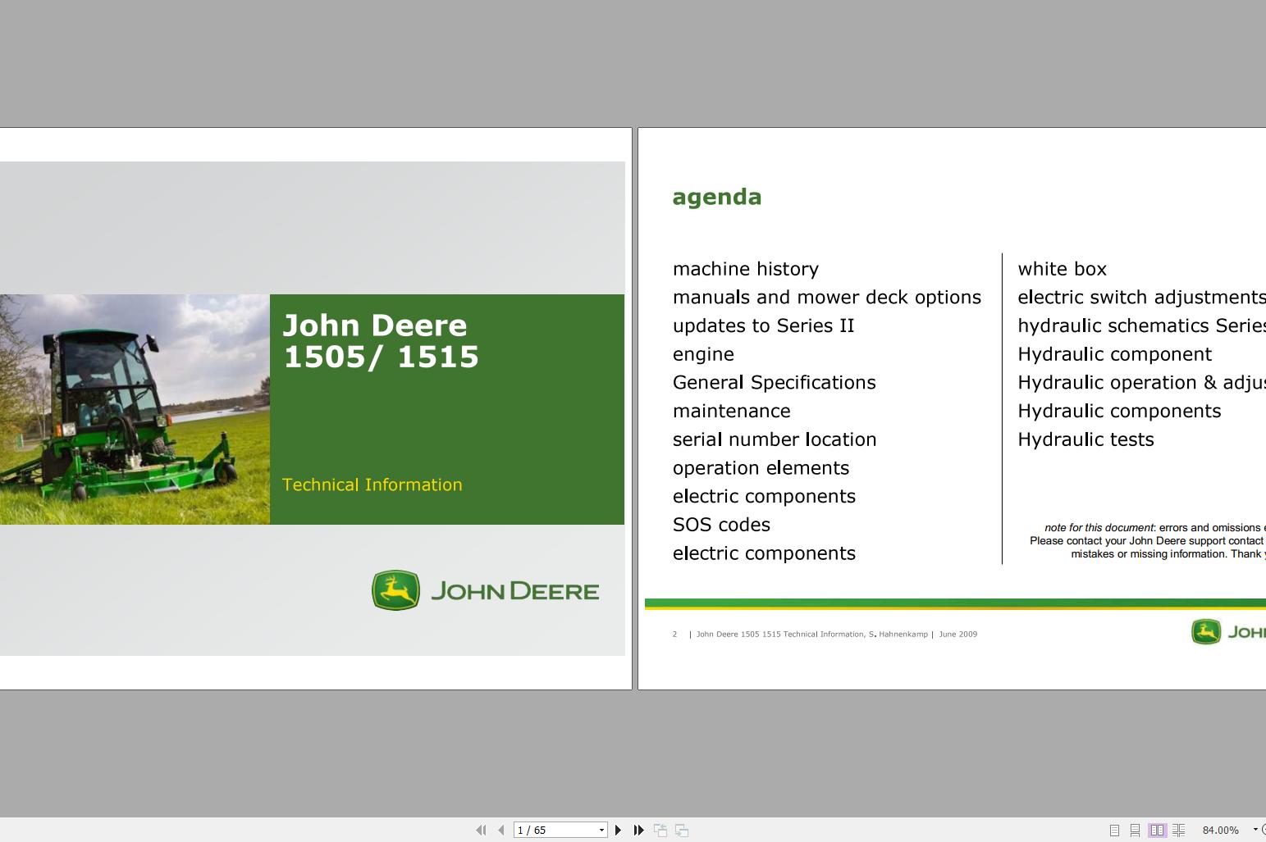Click the John Deere logo on agenda slide
The image size is (1266, 842).
1228,632
